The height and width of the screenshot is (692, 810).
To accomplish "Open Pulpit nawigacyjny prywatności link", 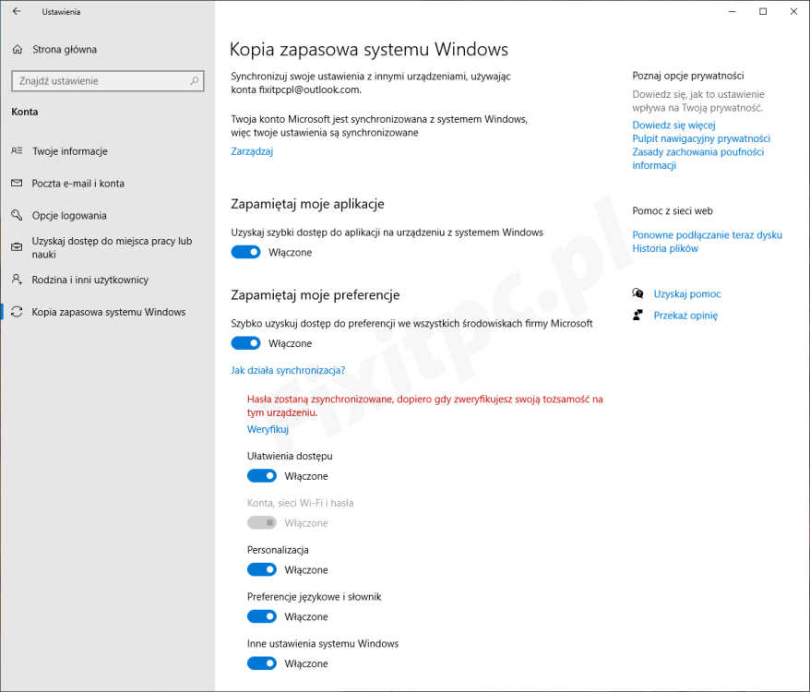I will coord(700,138).
